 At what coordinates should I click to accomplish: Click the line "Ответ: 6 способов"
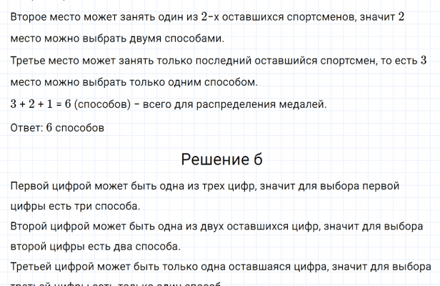click(58, 128)
